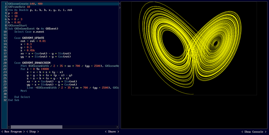
Task: Toggle Show Console
Action: (254, 132)
